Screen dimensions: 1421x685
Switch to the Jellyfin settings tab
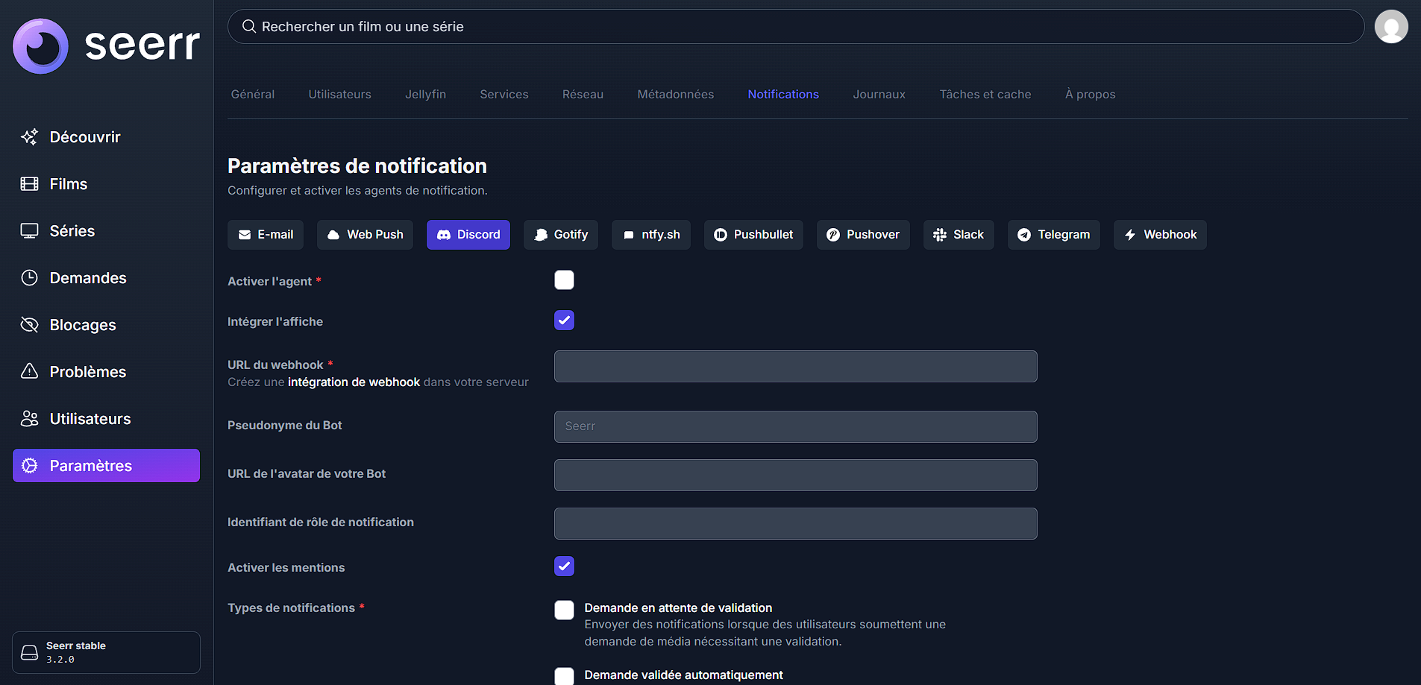425,95
